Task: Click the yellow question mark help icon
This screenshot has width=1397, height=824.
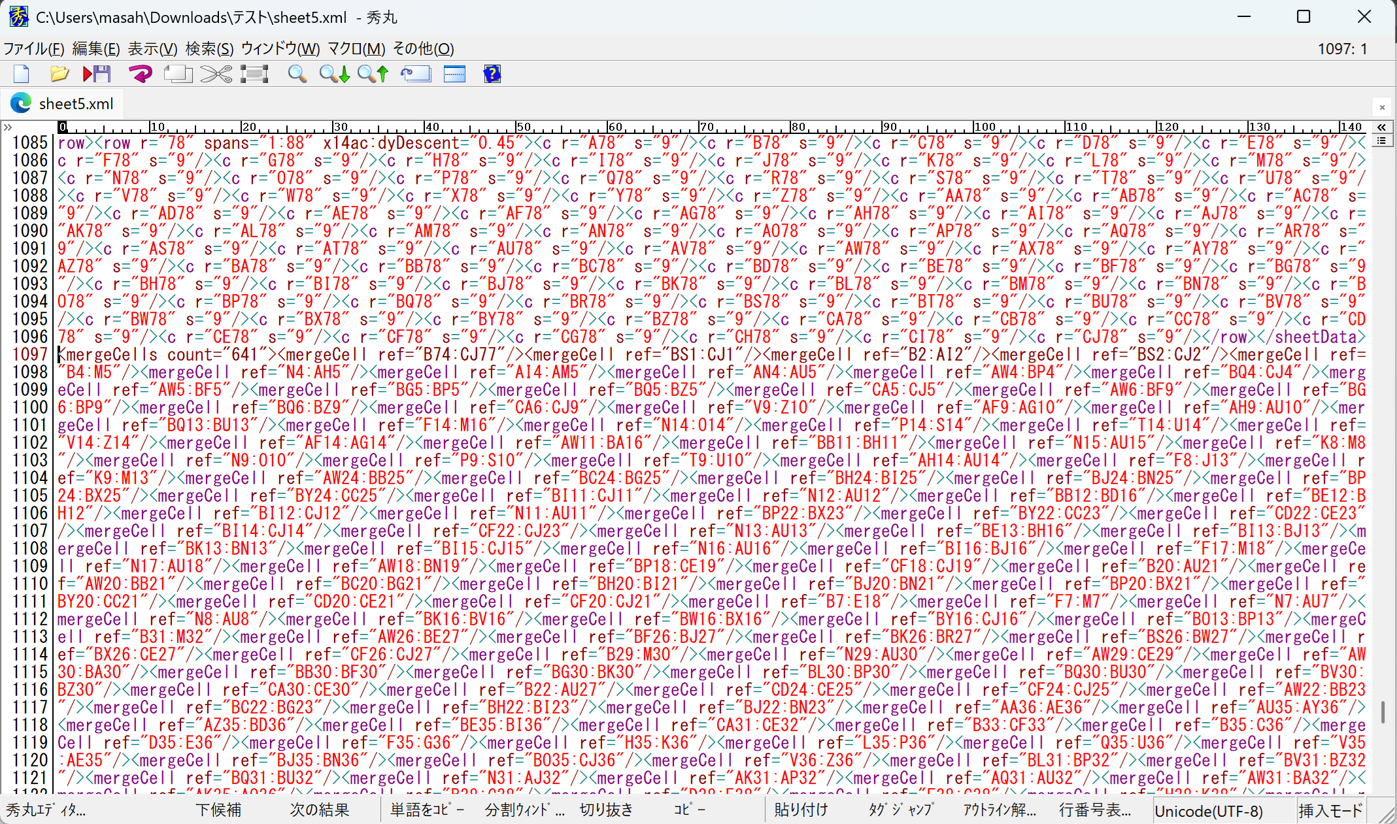Action: coord(492,74)
